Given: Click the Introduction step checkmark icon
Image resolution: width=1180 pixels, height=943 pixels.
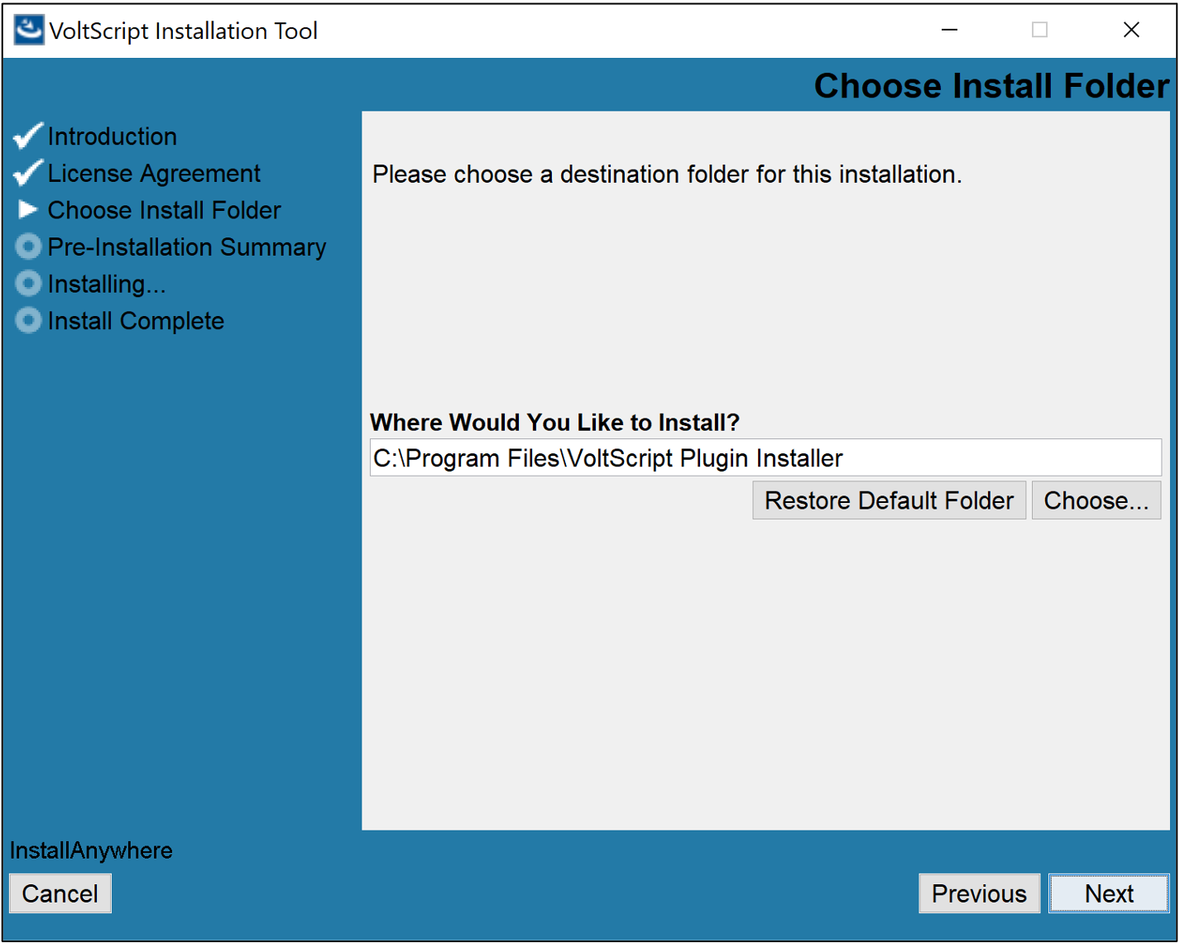Looking at the screenshot, I should 28,136.
